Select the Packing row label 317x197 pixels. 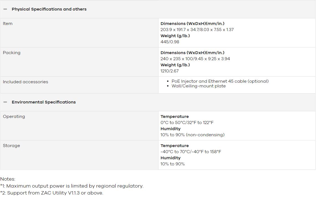pos(12,53)
